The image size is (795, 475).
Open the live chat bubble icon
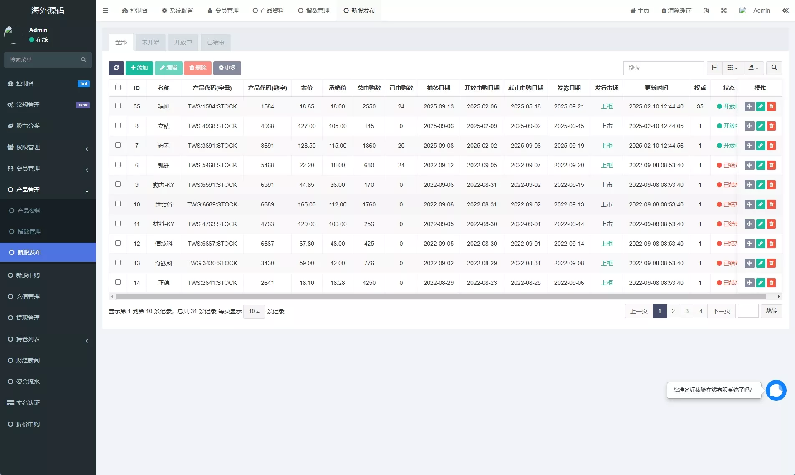[776, 390]
